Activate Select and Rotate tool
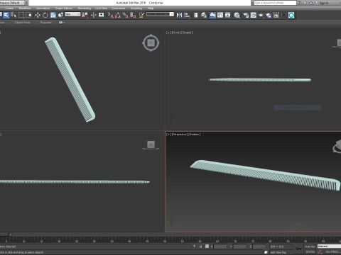This screenshot has height=255, width=341. 45,15
